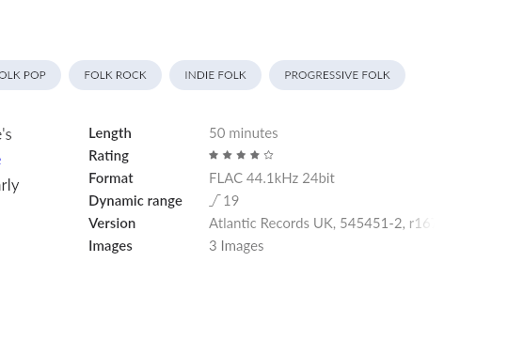Select the INDIE FOLK genre tag
508x339 pixels.
(215, 75)
